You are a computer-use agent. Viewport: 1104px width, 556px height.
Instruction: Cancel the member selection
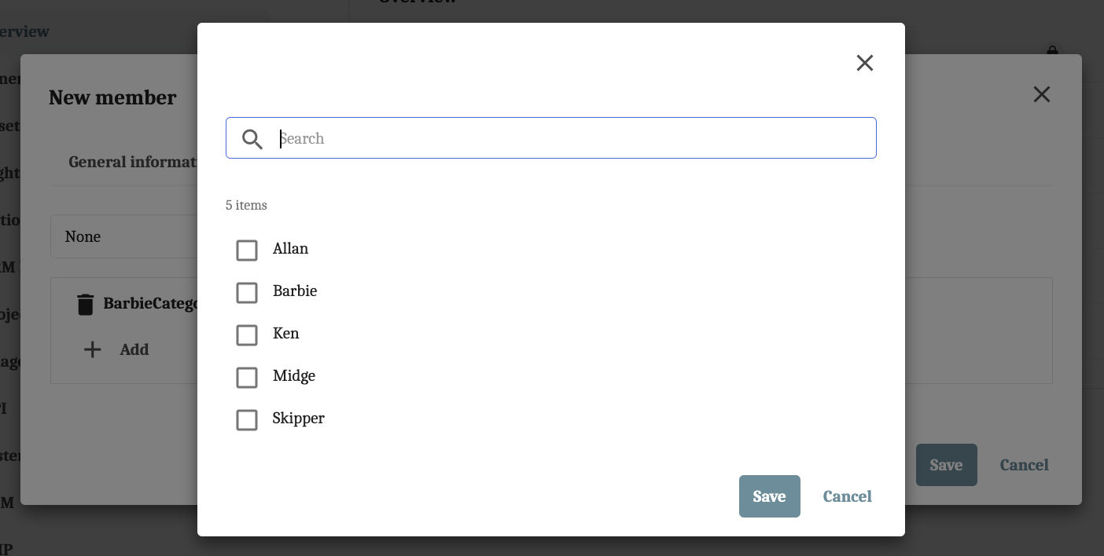point(847,496)
